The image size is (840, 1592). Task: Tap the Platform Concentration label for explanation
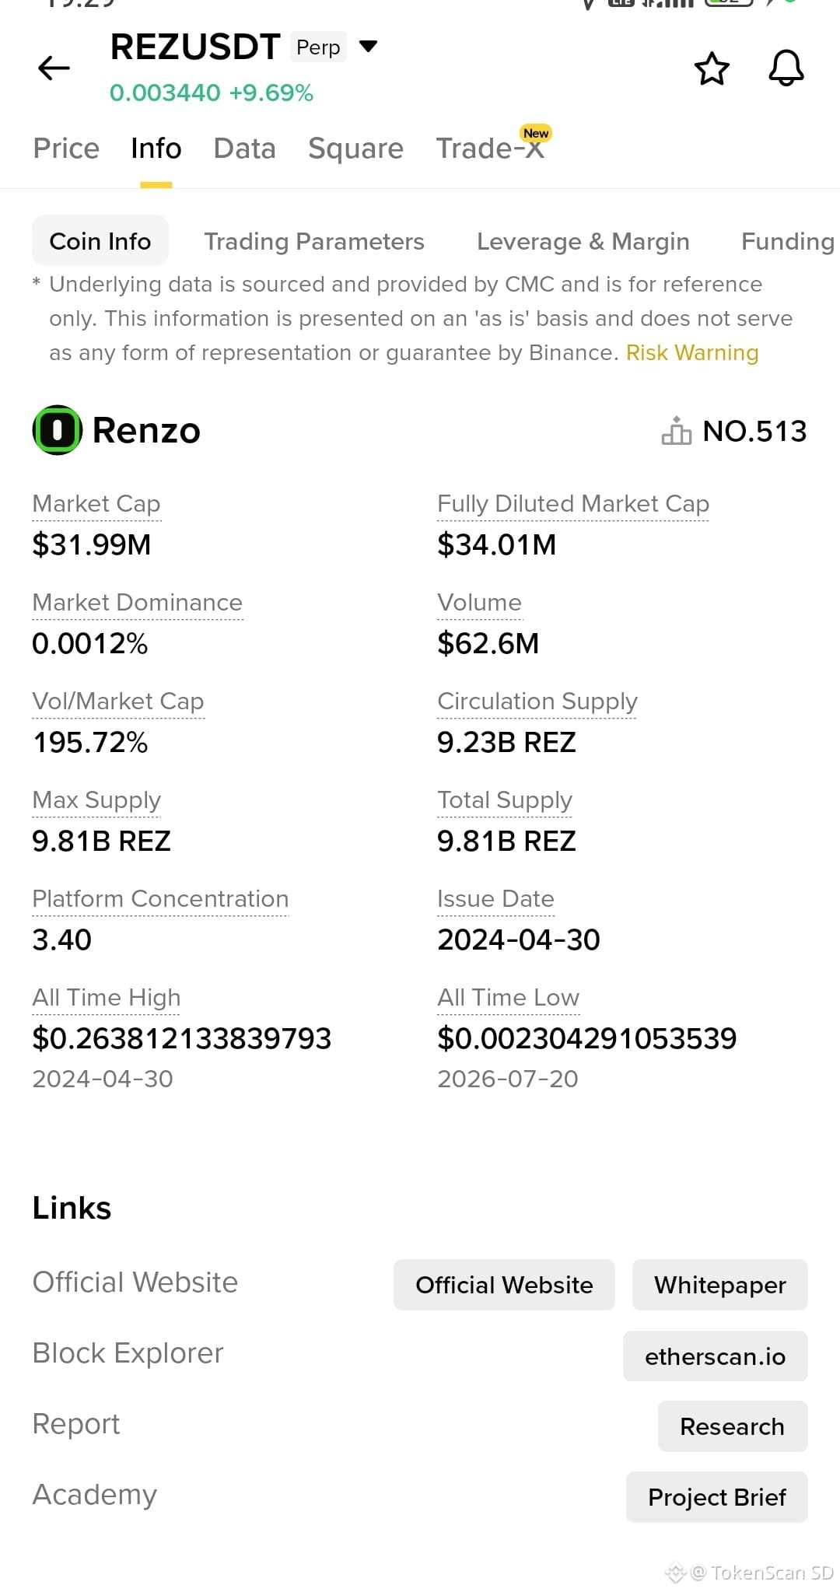(x=160, y=899)
